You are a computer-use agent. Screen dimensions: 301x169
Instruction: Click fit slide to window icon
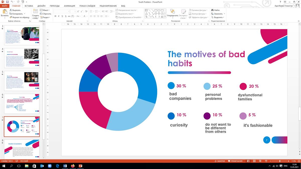pos(298,161)
